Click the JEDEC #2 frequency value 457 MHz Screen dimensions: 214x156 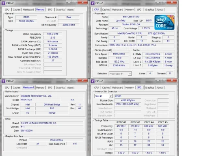pyautogui.click(x=121, y=126)
